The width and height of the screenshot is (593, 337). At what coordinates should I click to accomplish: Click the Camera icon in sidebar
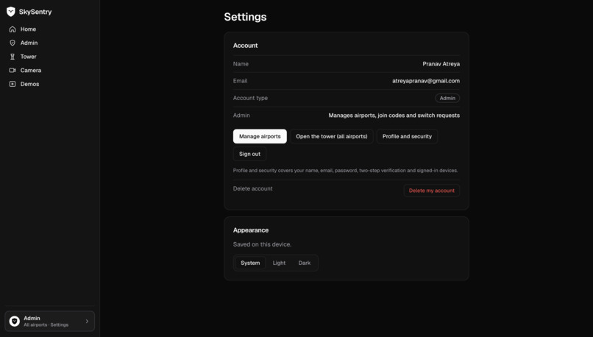click(x=13, y=70)
